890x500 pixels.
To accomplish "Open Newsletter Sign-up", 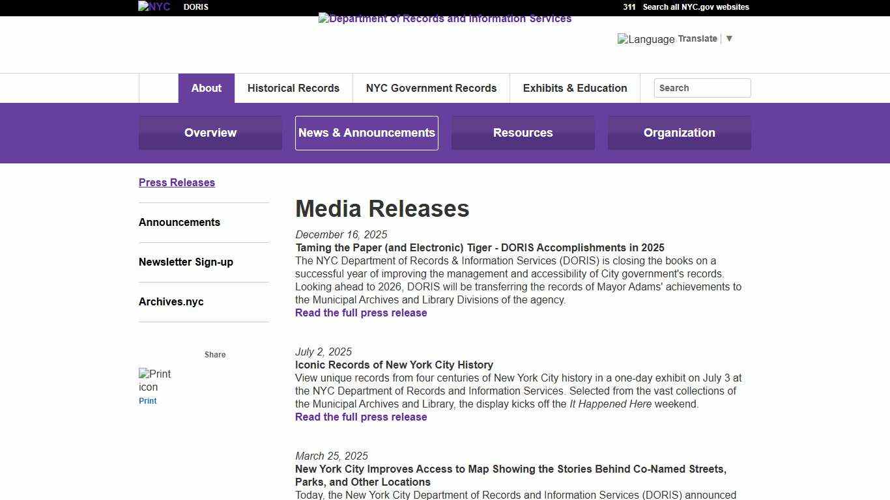I will click(186, 262).
